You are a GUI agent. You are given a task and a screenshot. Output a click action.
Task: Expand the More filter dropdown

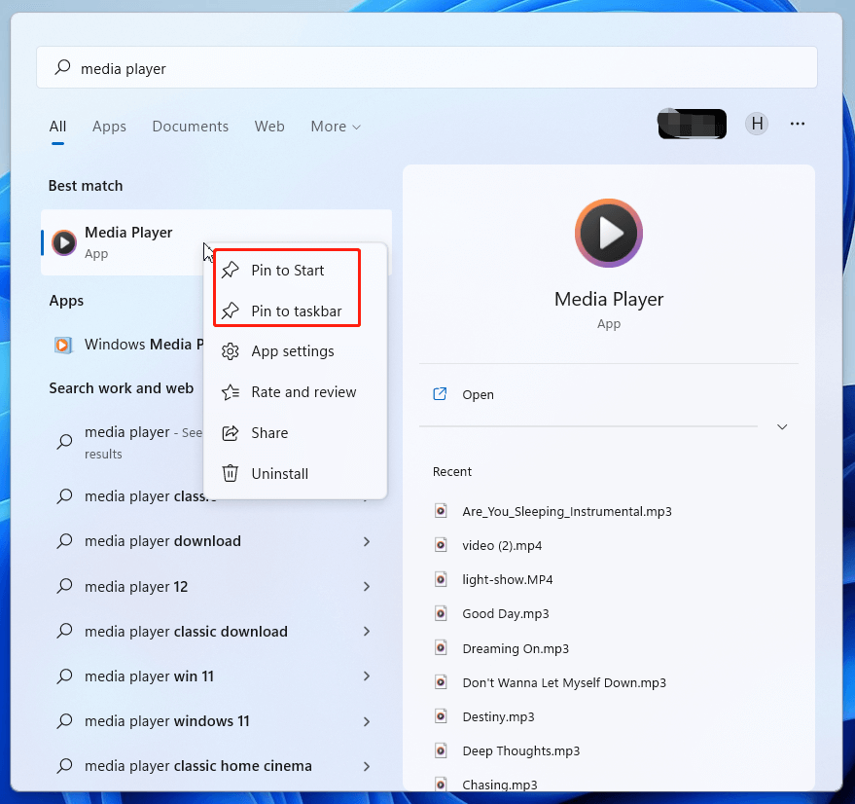(x=336, y=127)
